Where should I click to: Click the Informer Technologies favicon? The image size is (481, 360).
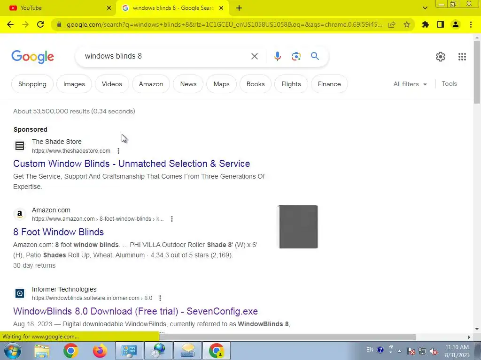[20, 293]
